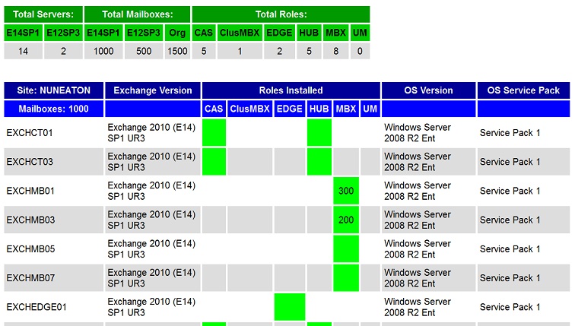This screenshot has width=575, height=326.
Task: Select the E12SP3 column under Total Mailboxes
Action: (144, 33)
